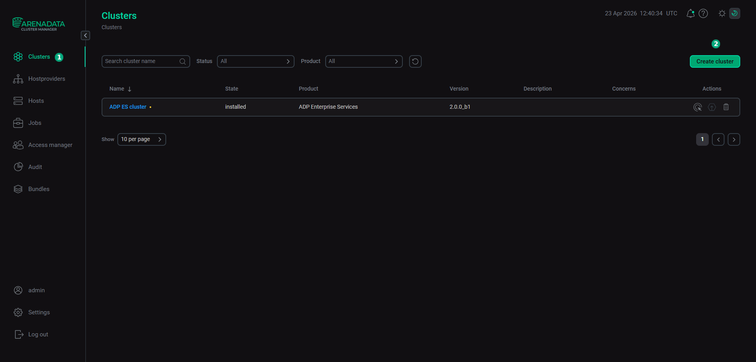Click the Version column header

pyautogui.click(x=459, y=89)
